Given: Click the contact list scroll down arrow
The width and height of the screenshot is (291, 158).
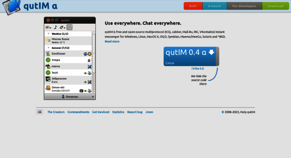Looking at the screenshot, I should [94, 92].
